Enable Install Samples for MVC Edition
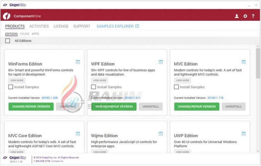This screenshot has height=166, width=261. (176, 87)
